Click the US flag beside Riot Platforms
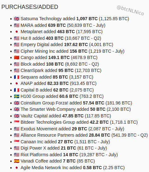149x172 pixels. click(17, 155)
